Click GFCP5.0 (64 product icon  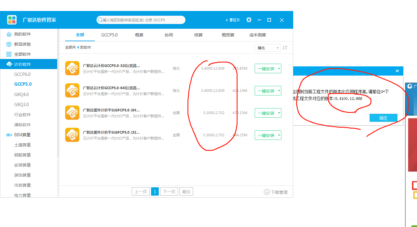(72, 113)
